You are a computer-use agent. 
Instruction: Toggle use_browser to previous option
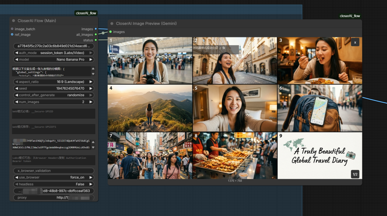[16, 177]
